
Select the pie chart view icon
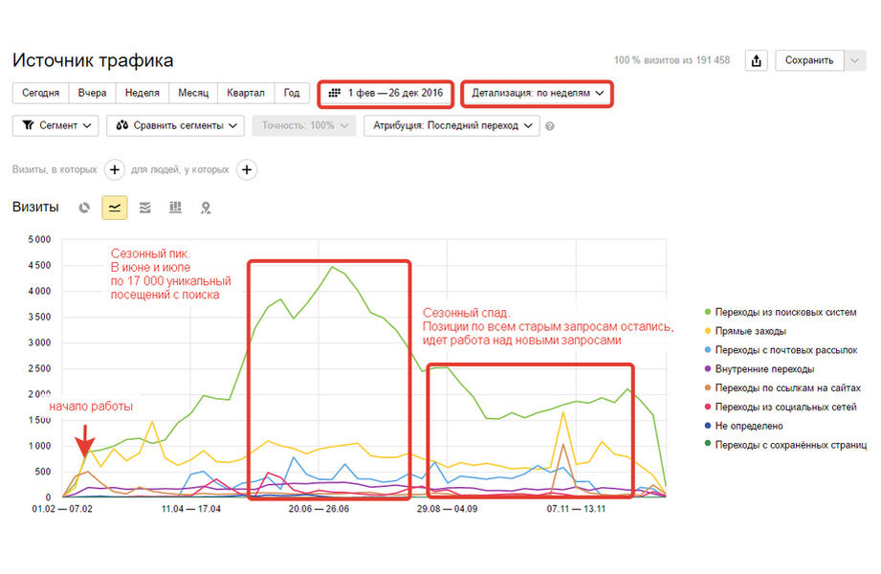(84, 208)
